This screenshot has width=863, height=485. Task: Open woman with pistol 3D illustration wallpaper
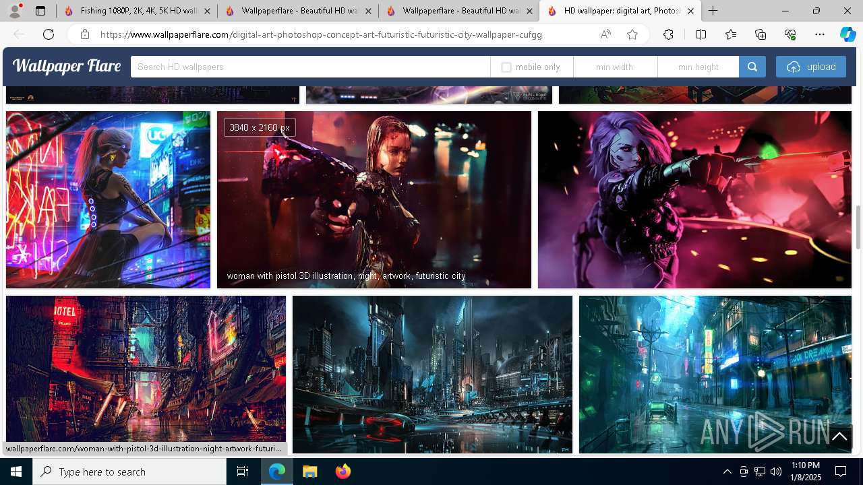(374, 199)
